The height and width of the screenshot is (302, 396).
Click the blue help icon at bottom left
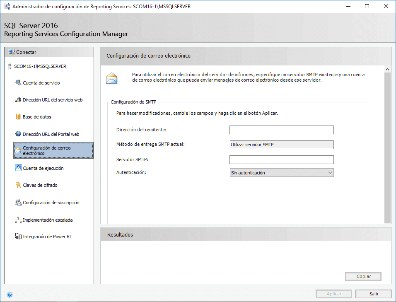pos(10,295)
